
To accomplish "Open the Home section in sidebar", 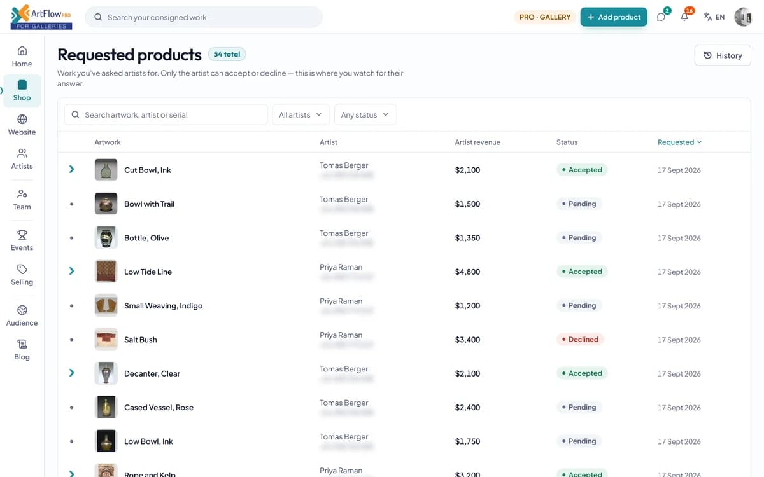I will click(22, 56).
